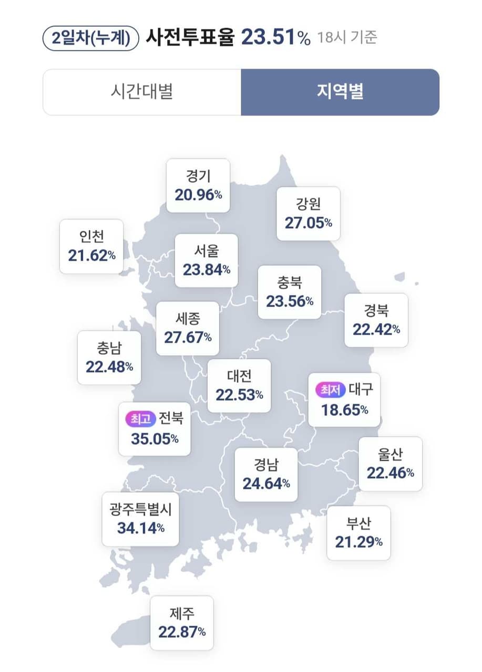Select the 강원 27.05% region card
482x672 pixels.
tap(309, 214)
